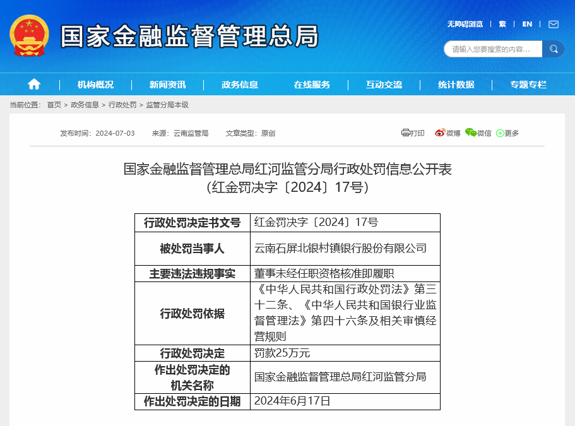Click cell 云南石屏北银村镇银行股份有限公司
The height and width of the screenshot is (426, 575).
coord(345,249)
